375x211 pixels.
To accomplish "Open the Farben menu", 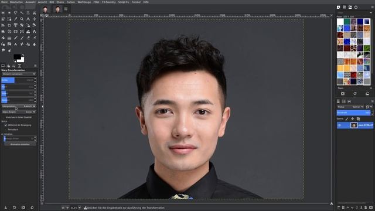I will pos(71,2).
